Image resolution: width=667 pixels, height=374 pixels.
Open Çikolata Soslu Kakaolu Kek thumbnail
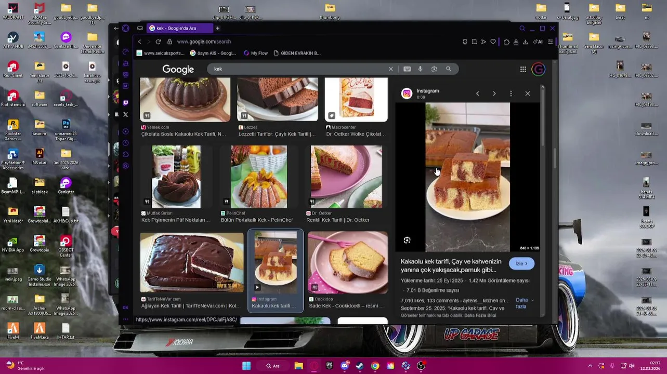(185, 99)
